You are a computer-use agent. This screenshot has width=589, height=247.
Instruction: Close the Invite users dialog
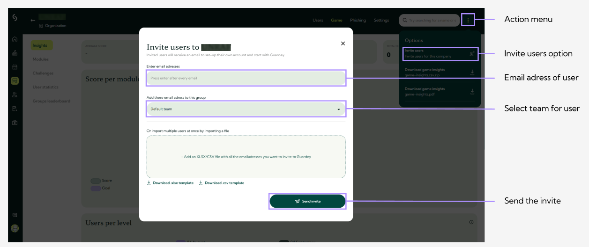(x=343, y=44)
